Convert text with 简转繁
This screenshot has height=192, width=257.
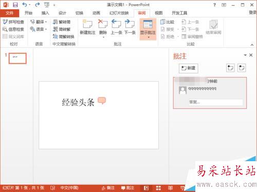pos(62,29)
